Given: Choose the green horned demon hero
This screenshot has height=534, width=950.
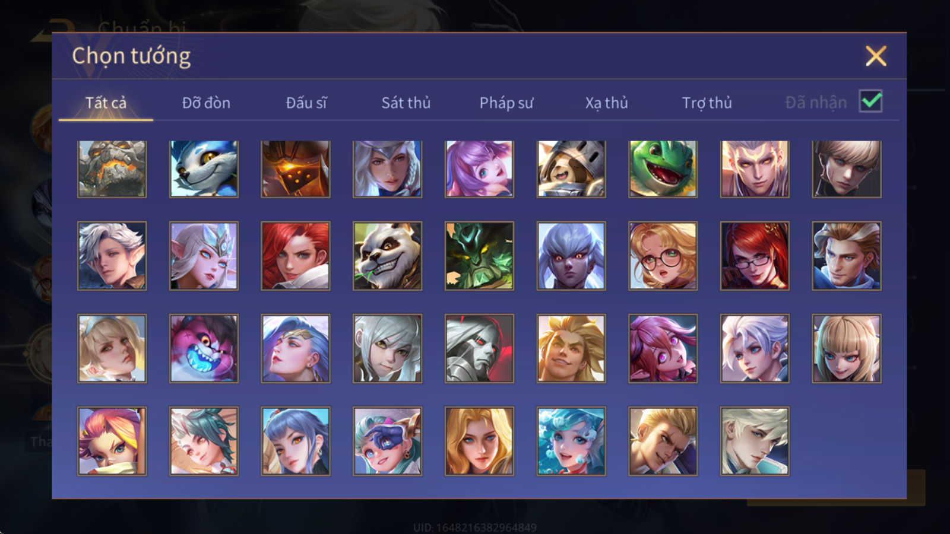Looking at the screenshot, I should coord(479,256).
